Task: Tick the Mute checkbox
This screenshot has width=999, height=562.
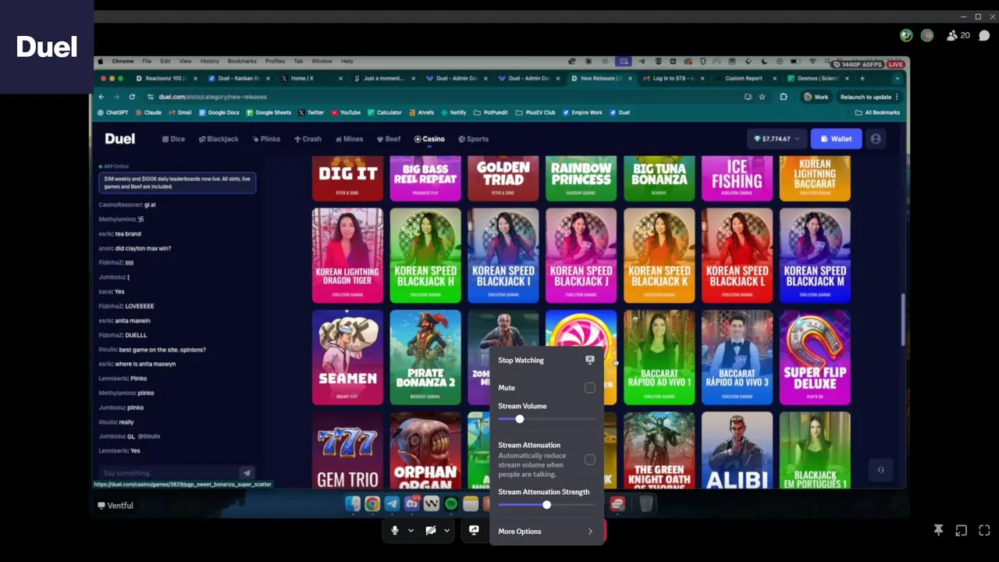Action: tap(590, 388)
